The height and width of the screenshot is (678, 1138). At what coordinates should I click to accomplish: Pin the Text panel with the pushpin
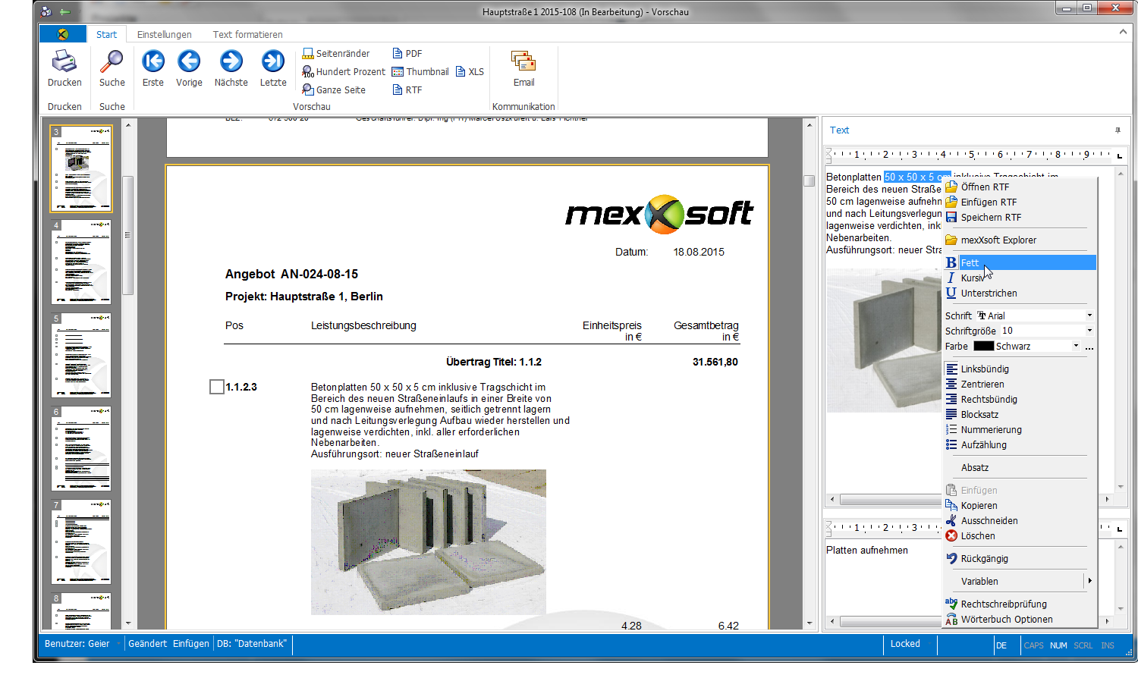pos(1118,130)
